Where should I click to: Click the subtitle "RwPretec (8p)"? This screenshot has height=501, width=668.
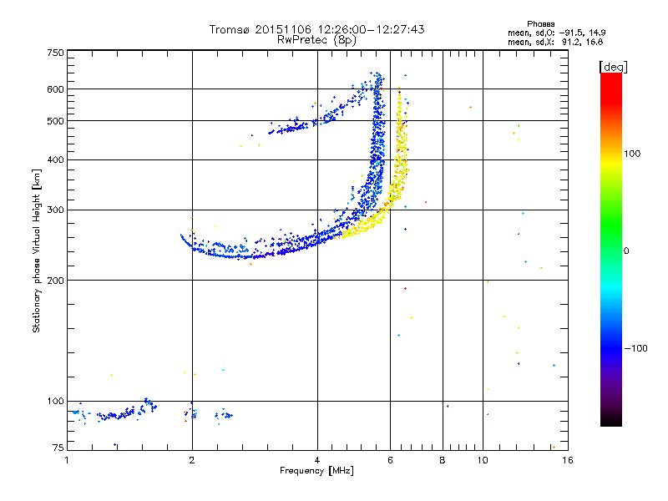pyautogui.click(x=316, y=40)
